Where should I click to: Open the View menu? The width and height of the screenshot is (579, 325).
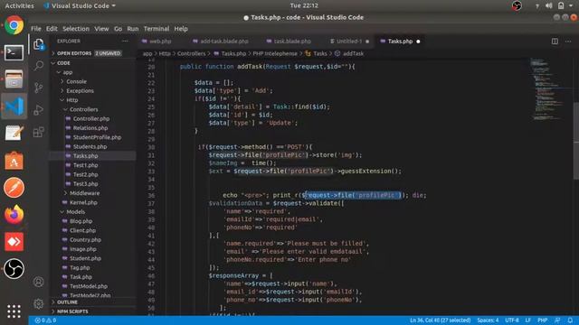point(101,29)
